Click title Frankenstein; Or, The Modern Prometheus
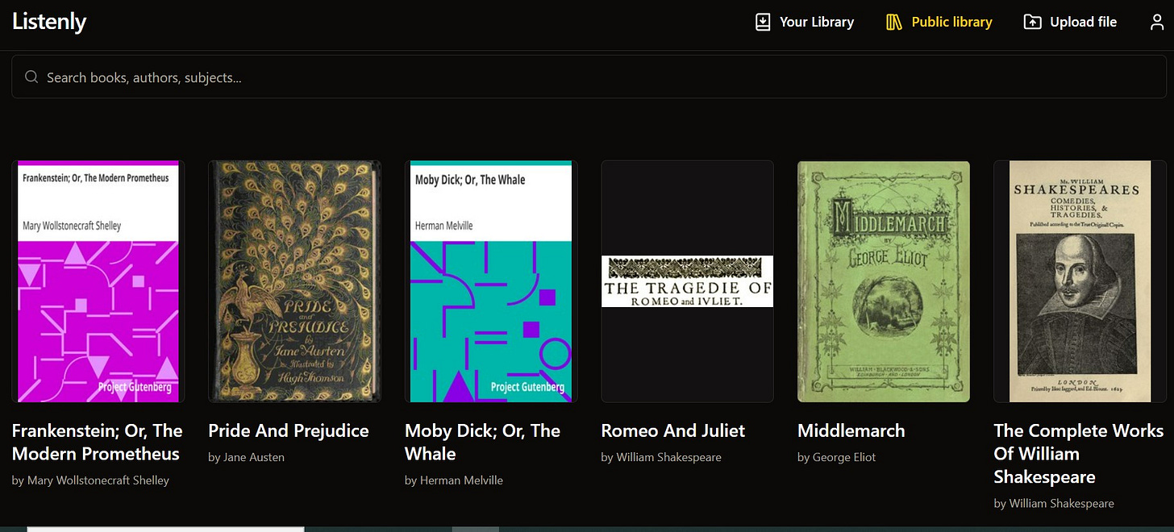Viewport: 1174px width, 532px height. pyautogui.click(x=98, y=443)
